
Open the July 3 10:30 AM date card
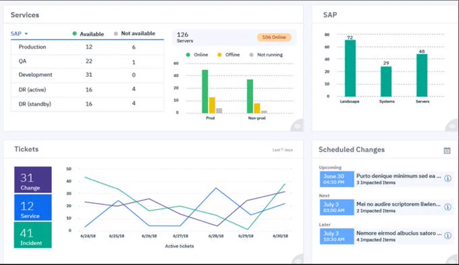coord(337,236)
